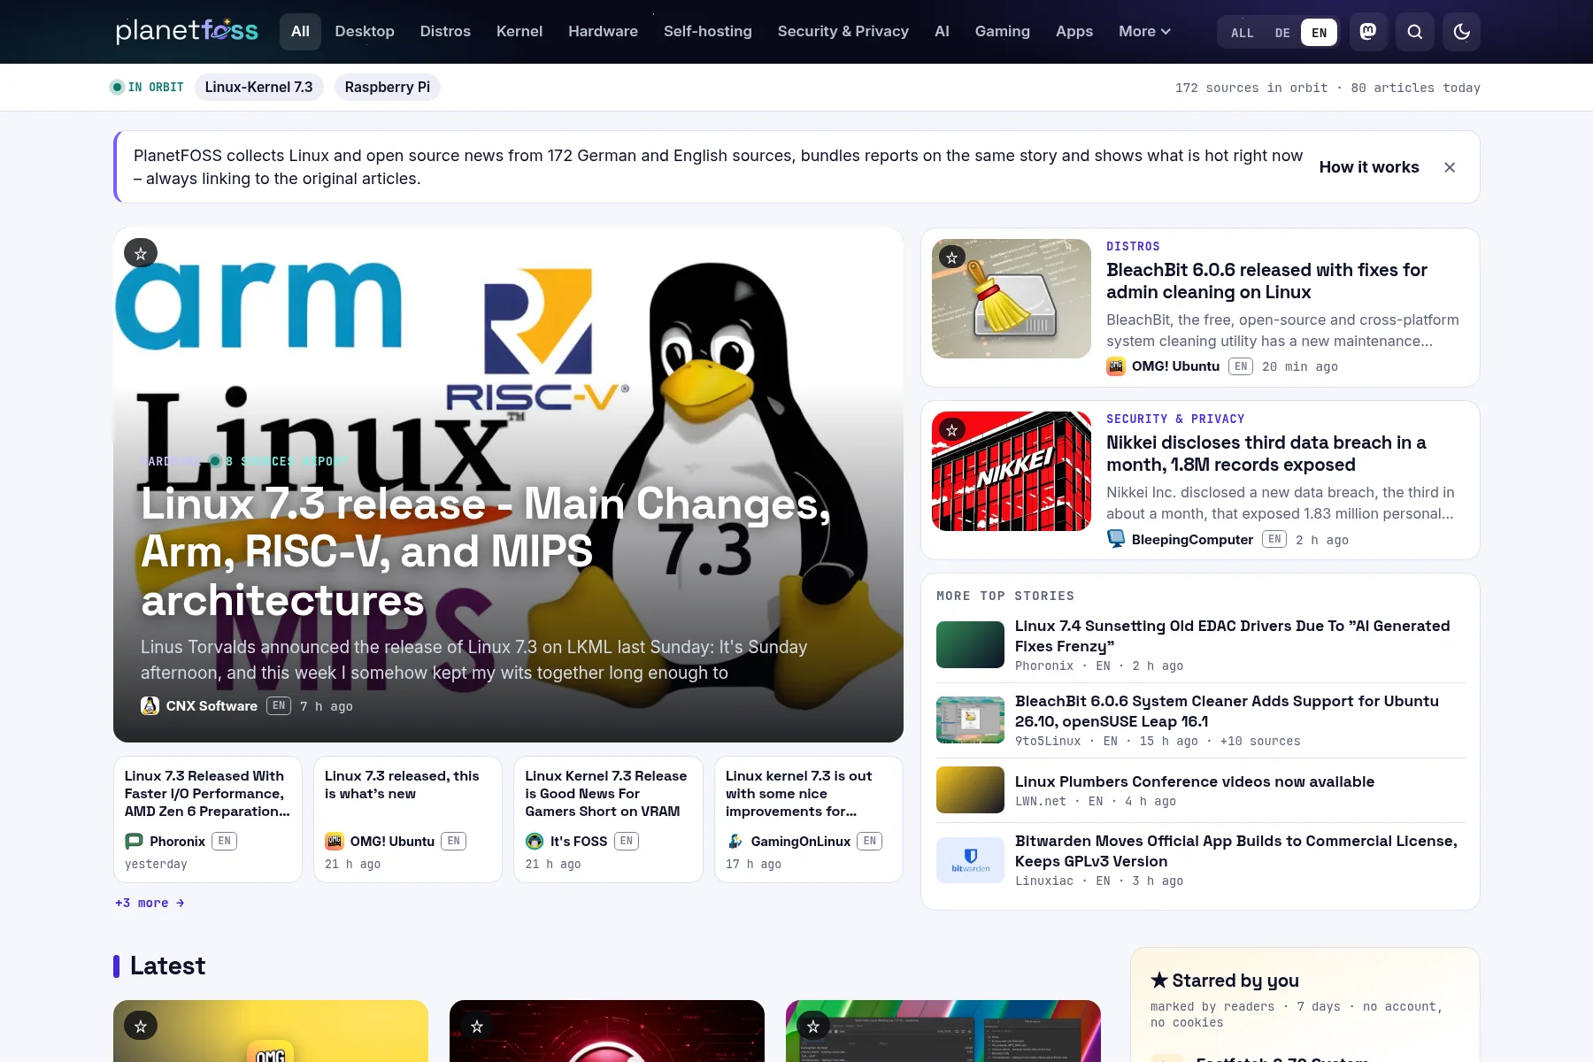Dismiss the PlanetFOSS info banner
Viewport: 1593px width, 1062px height.
[x=1450, y=167]
